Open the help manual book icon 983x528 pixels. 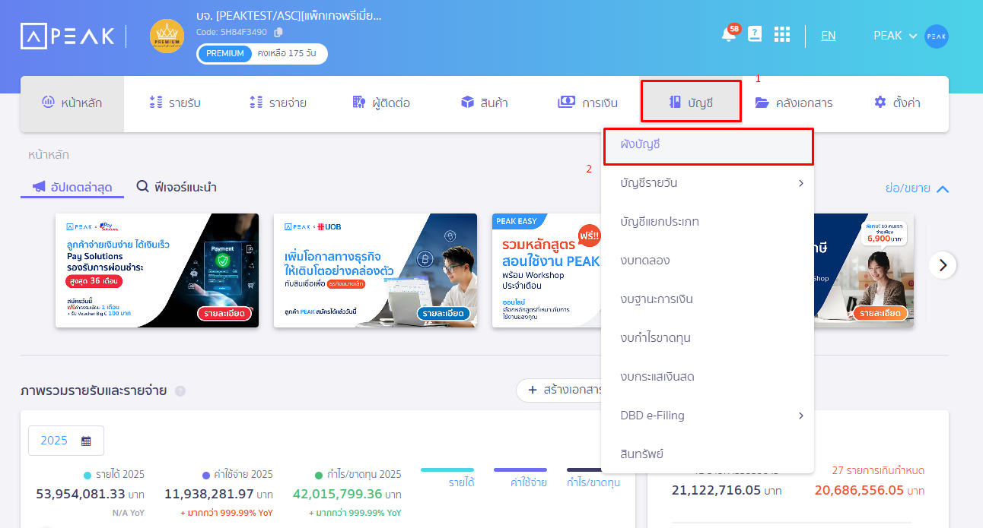coord(755,34)
